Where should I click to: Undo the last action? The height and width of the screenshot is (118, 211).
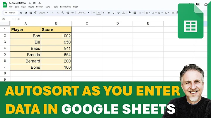[x=21, y=13]
